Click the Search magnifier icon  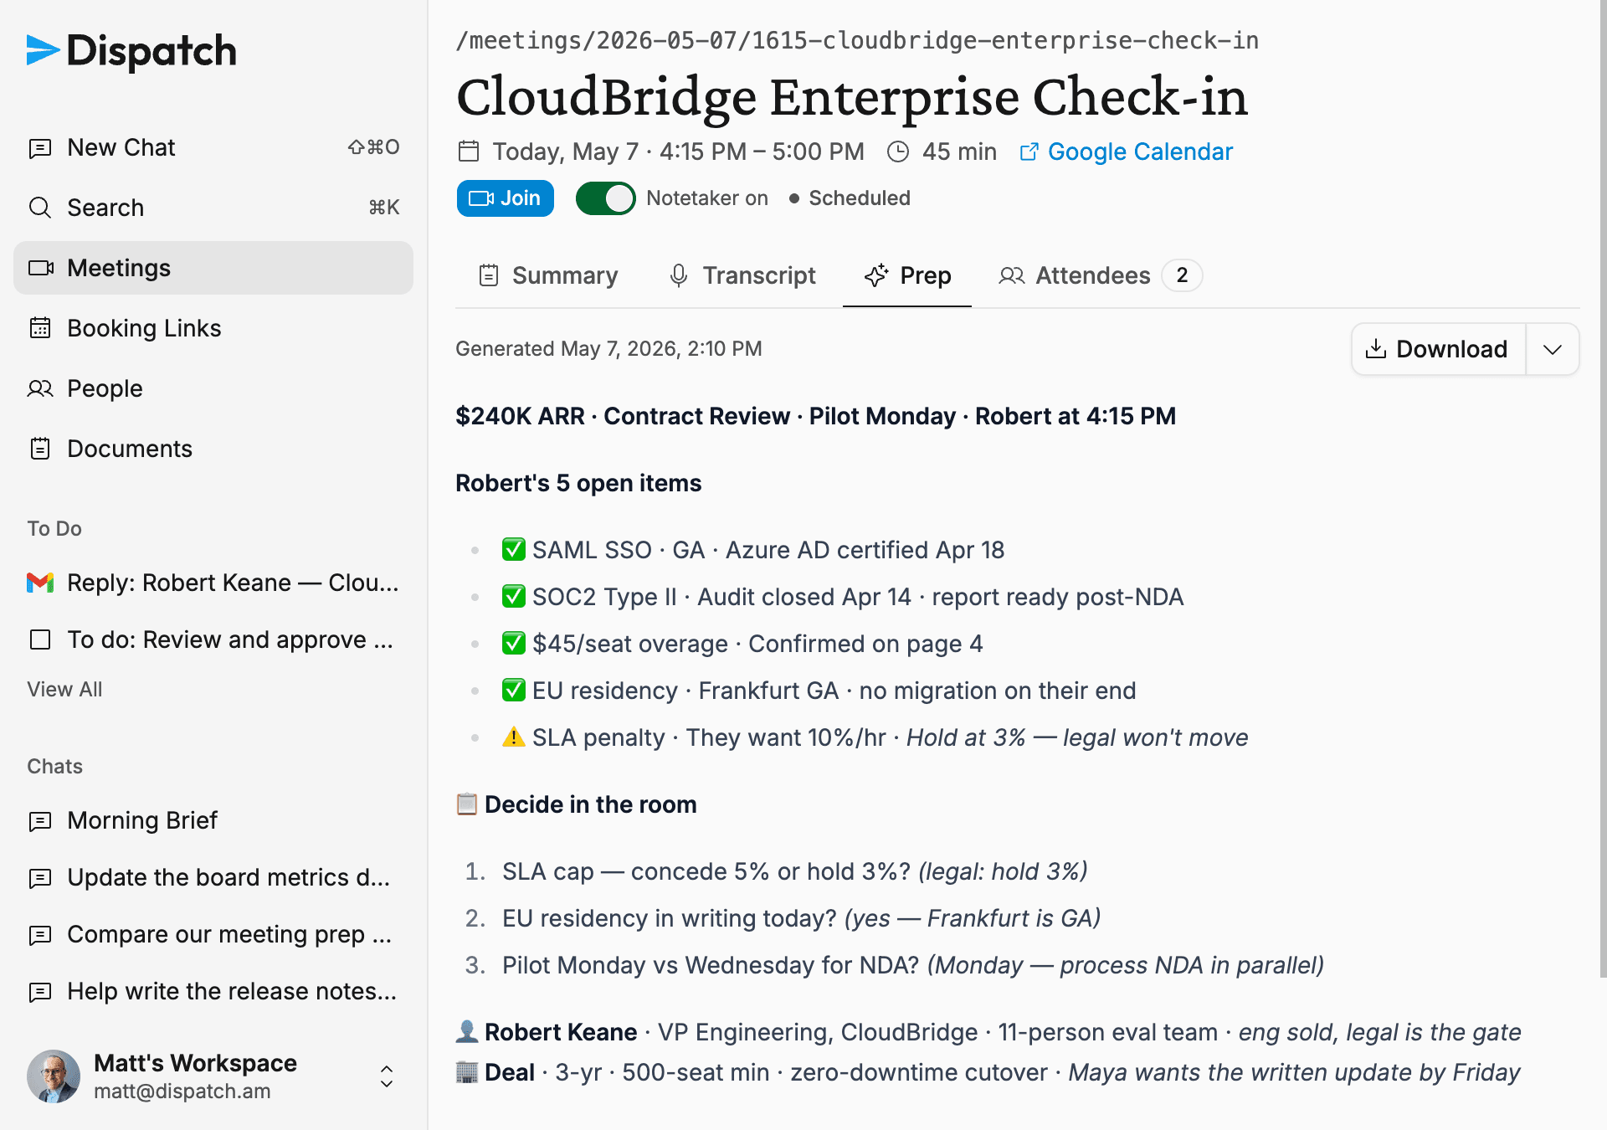[40, 208]
